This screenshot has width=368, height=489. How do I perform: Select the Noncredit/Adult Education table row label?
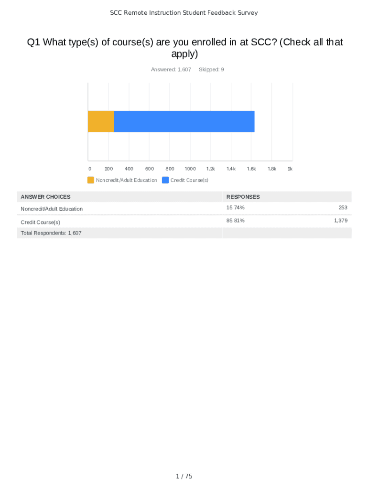(x=52, y=209)
